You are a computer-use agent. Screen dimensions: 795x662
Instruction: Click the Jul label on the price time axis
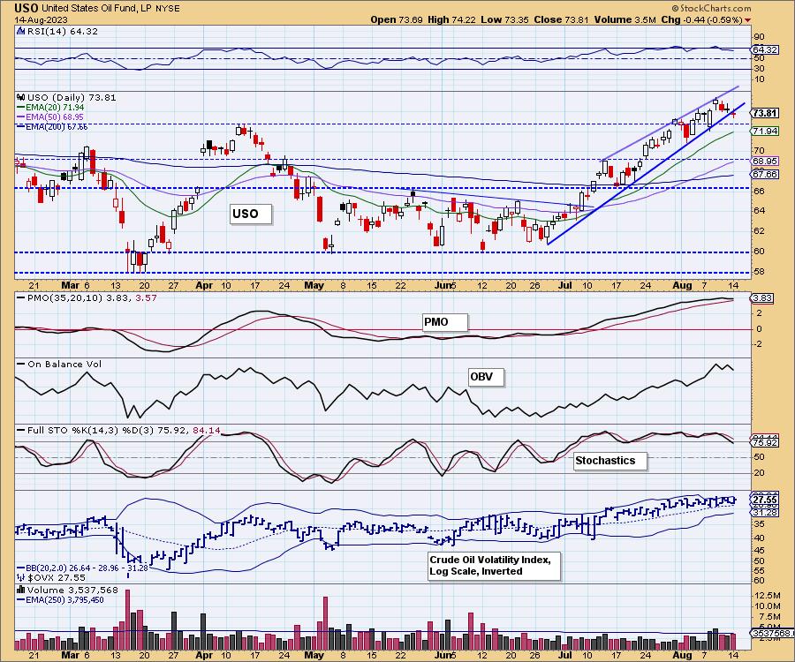tap(564, 285)
